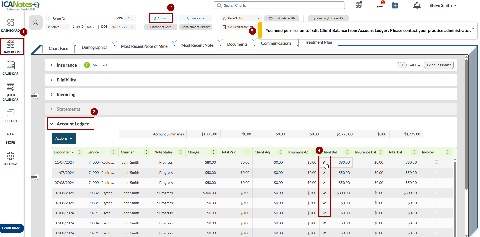
Task: Open the Total Paid column menu
Action: point(247,152)
